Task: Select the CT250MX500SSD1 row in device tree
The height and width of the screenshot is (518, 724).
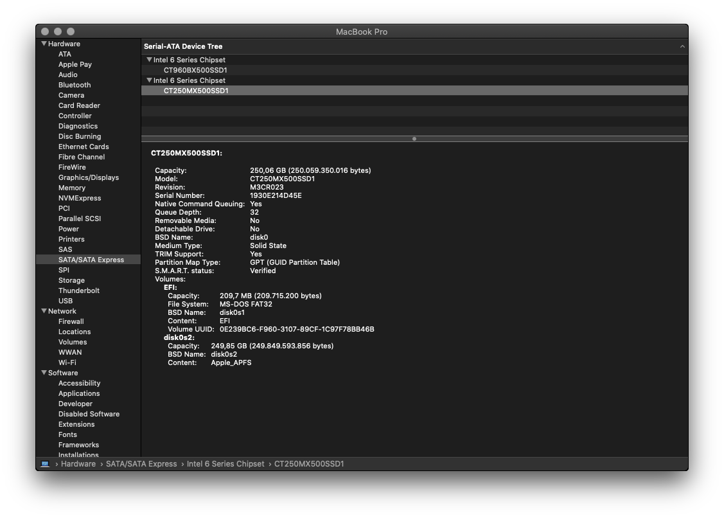Action: (x=414, y=91)
